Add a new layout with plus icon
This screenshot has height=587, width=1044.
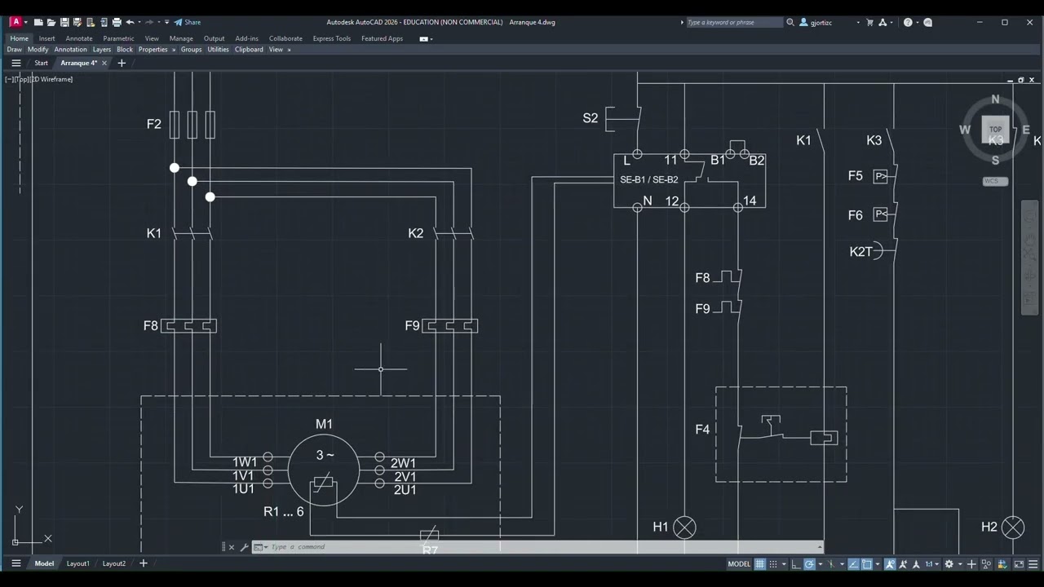click(144, 563)
